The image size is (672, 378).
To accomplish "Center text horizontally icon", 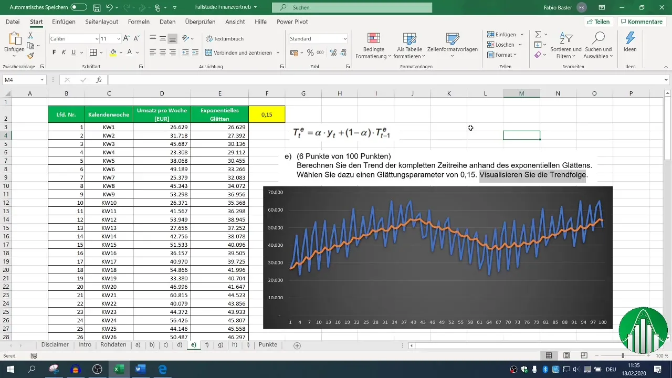I will (x=163, y=52).
